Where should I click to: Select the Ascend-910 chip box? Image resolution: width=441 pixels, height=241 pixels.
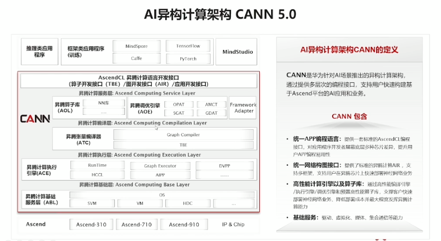(x=184, y=225)
